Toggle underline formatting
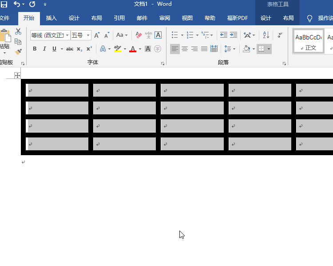 [x=54, y=49]
